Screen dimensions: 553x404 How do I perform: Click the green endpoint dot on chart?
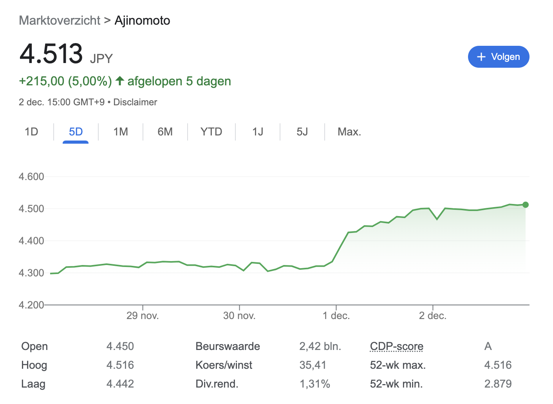(x=526, y=205)
